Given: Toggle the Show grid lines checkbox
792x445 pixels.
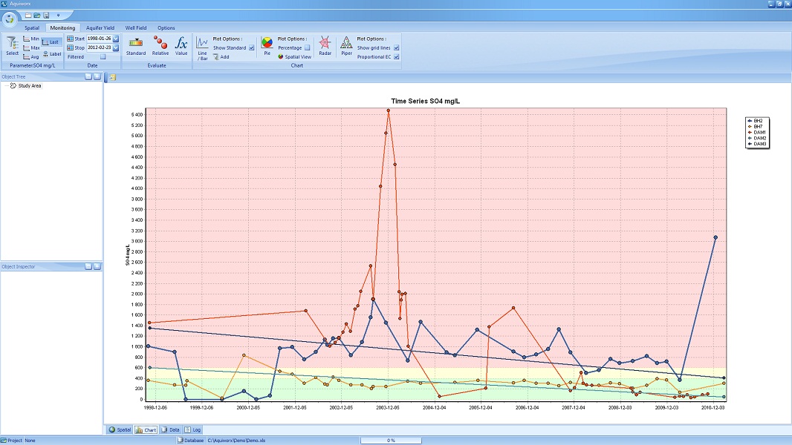Looking at the screenshot, I should [x=397, y=47].
